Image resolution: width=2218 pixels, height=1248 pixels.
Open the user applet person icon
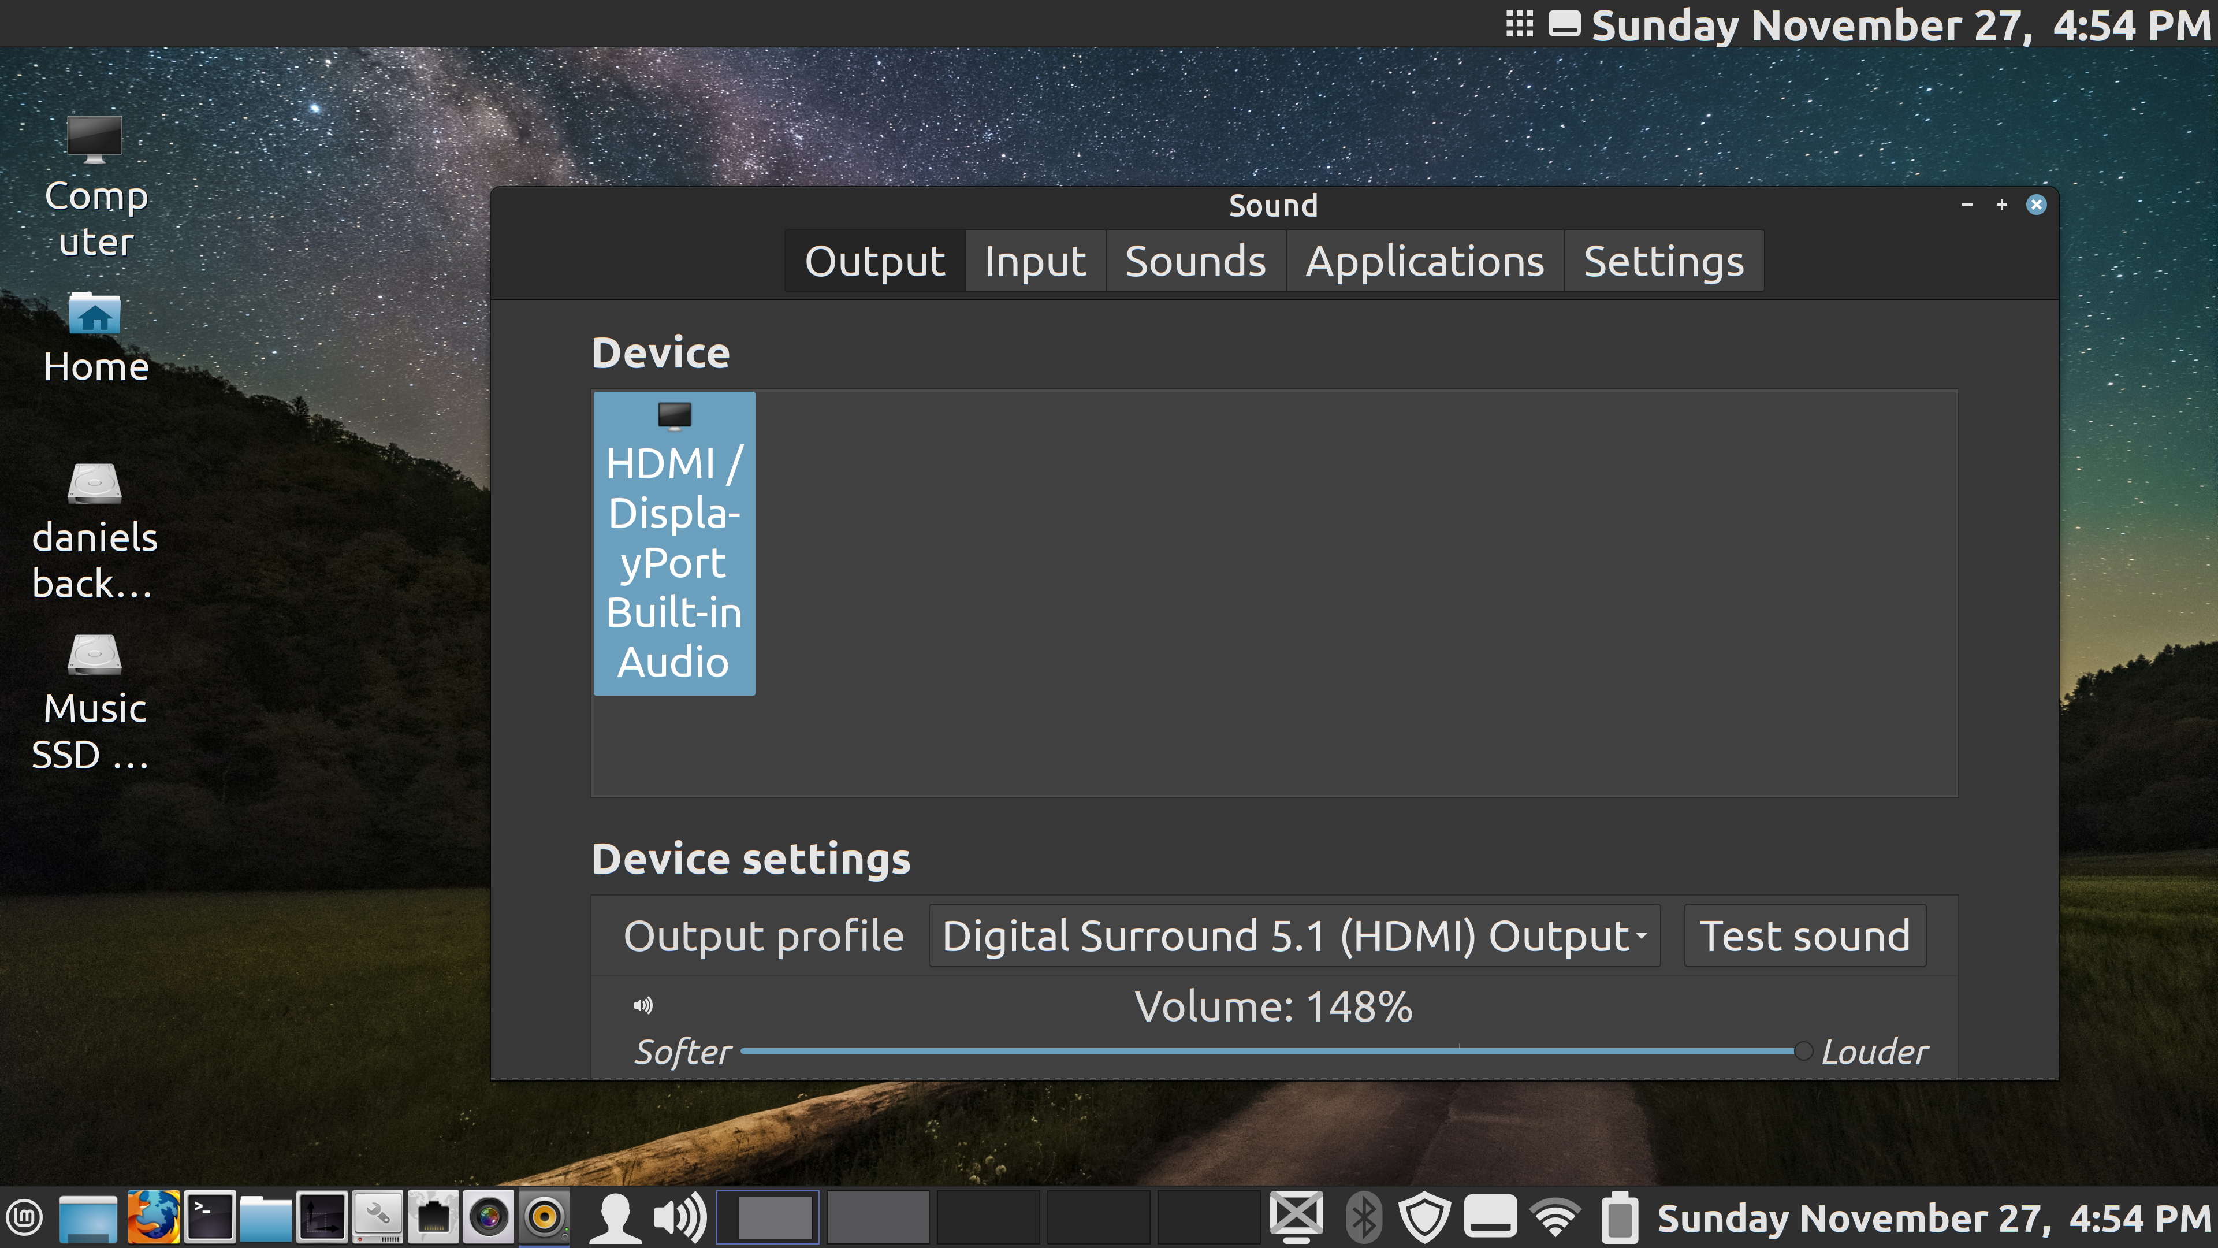point(615,1217)
